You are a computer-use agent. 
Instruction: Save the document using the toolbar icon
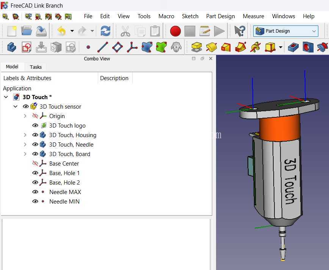coord(41,31)
